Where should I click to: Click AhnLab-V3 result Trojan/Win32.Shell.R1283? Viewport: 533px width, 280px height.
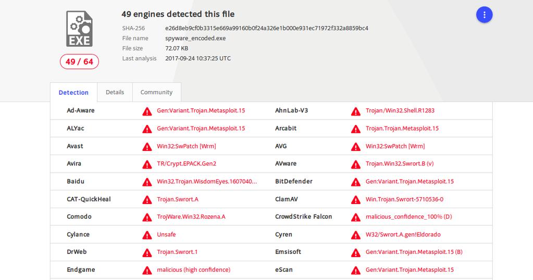tap(400, 110)
